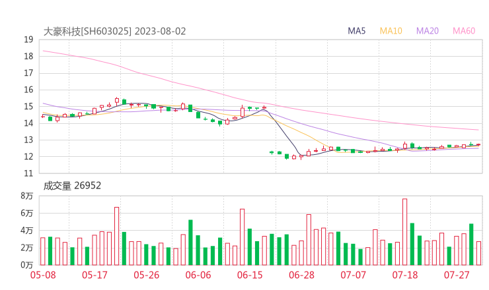489x290 pixels.
Task: Click the tall green volume bar near 06-06
Action: point(190,243)
